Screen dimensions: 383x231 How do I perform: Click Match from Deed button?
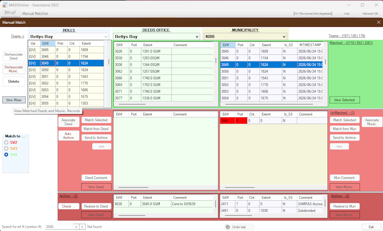(x=96, y=129)
